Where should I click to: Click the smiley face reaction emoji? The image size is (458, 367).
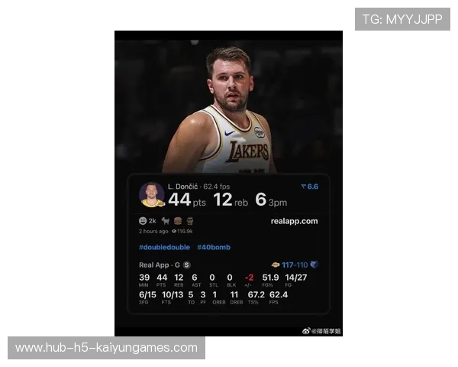143,221
